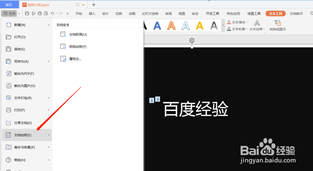
Task: Open the 文档助手 ribbon tab
Action: (x=296, y=13)
